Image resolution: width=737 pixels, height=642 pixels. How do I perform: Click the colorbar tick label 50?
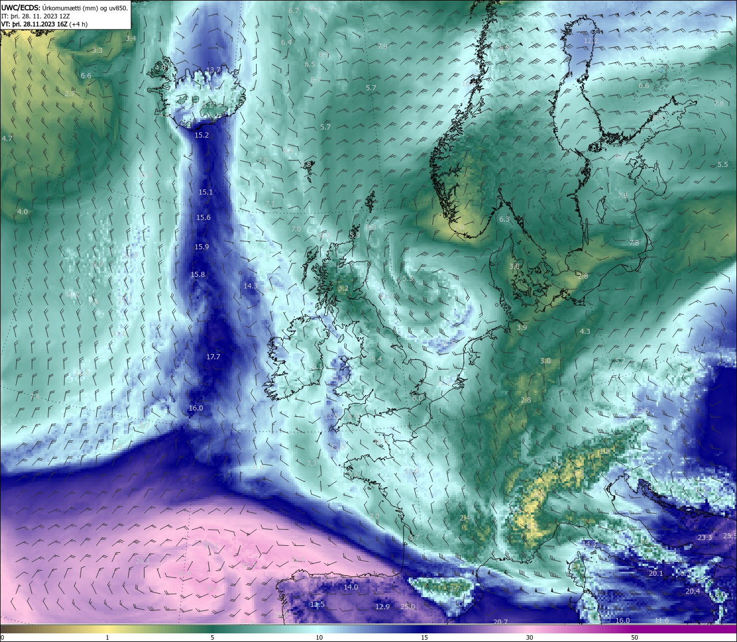[x=635, y=637]
